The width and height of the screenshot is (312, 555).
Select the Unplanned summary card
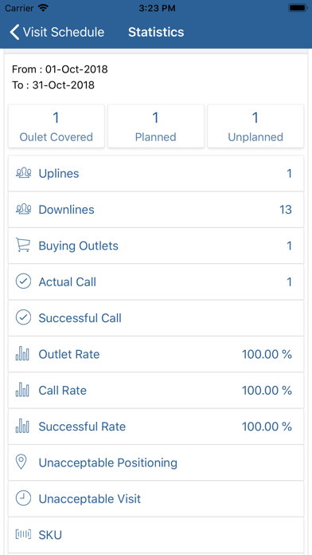[x=255, y=126]
